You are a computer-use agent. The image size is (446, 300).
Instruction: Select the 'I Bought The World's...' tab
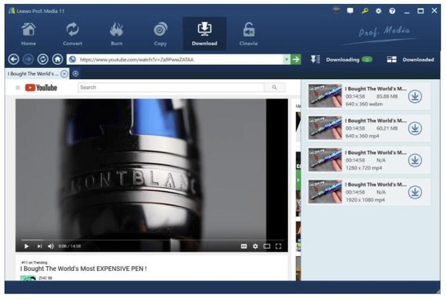(33, 74)
